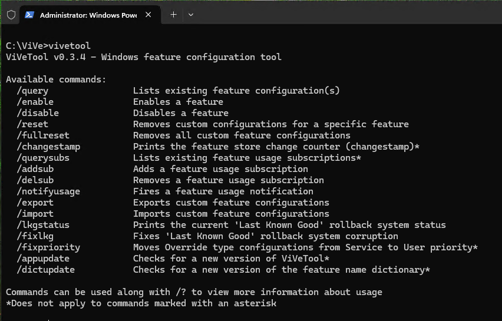Click the /changestamp command text
This screenshot has width=502, height=321.
tap(48, 147)
